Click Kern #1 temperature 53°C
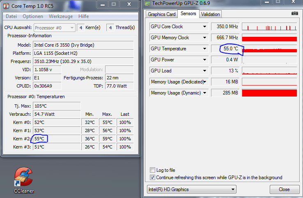 pos(57,130)
